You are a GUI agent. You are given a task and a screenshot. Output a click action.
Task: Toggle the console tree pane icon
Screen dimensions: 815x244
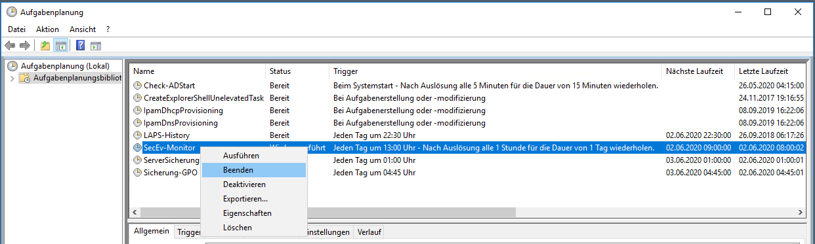tap(60, 46)
